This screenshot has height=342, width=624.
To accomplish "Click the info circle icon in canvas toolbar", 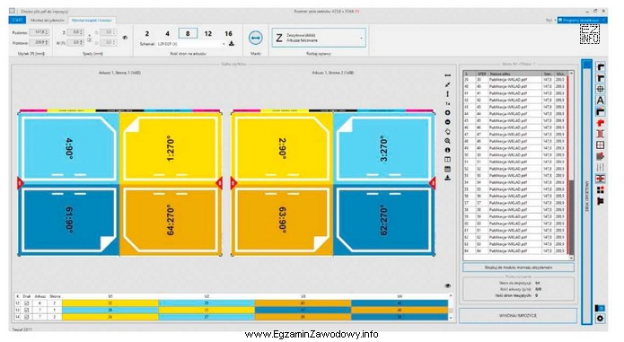I will (448, 150).
